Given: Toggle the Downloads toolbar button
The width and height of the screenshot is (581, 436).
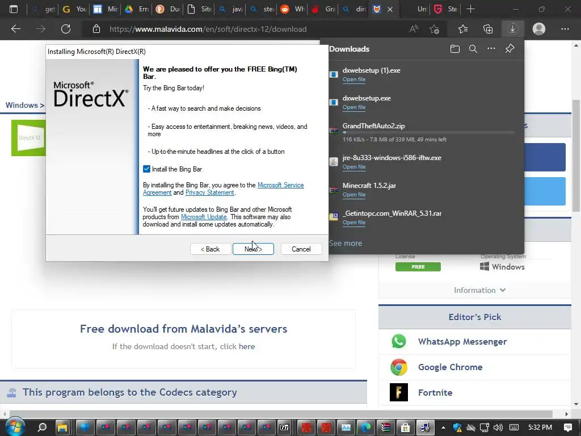Looking at the screenshot, I should click(x=512, y=29).
